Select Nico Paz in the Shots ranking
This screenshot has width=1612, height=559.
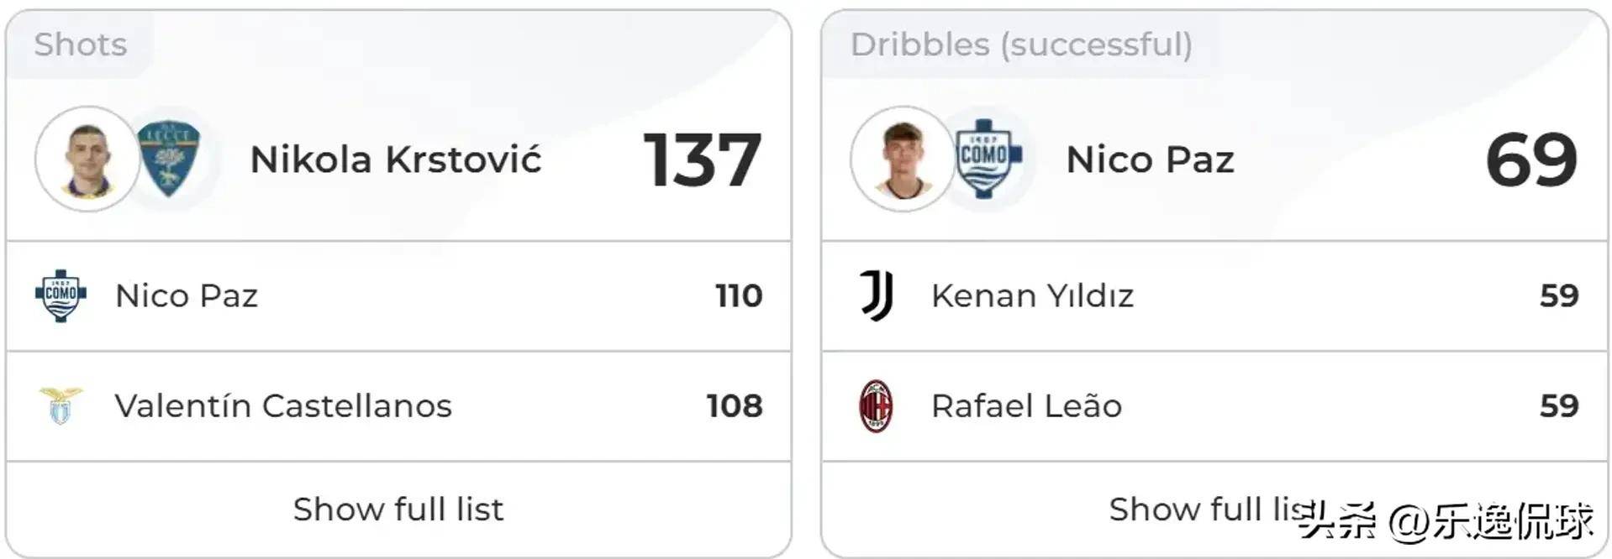tap(187, 295)
